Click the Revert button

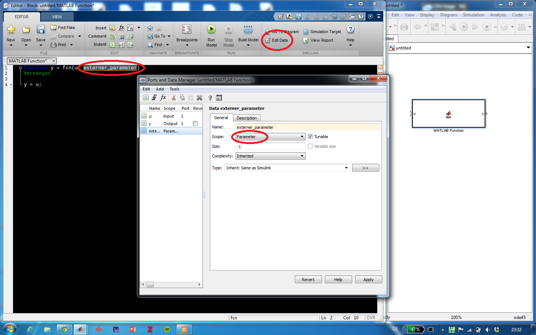tap(308, 280)
